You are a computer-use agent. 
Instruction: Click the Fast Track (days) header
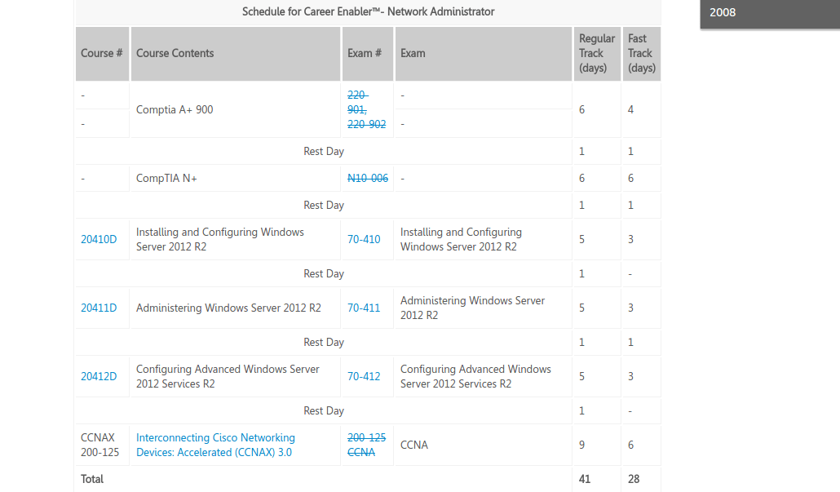pos(641,54)
